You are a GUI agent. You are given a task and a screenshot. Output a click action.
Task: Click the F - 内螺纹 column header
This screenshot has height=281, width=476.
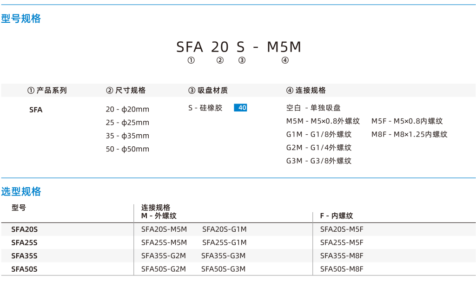[337, 216]
